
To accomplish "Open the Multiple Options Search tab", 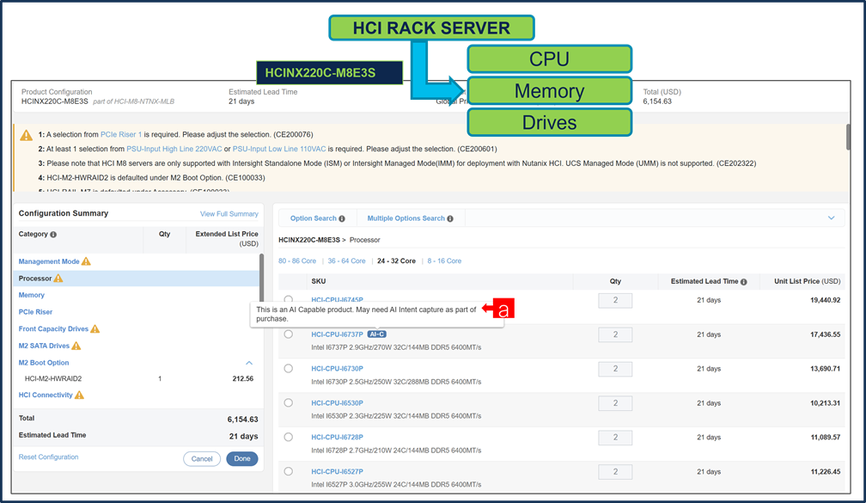I will coord(411,218).
